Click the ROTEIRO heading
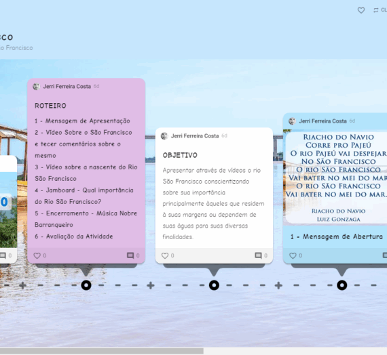387x355 pixels. pos(50,106)
